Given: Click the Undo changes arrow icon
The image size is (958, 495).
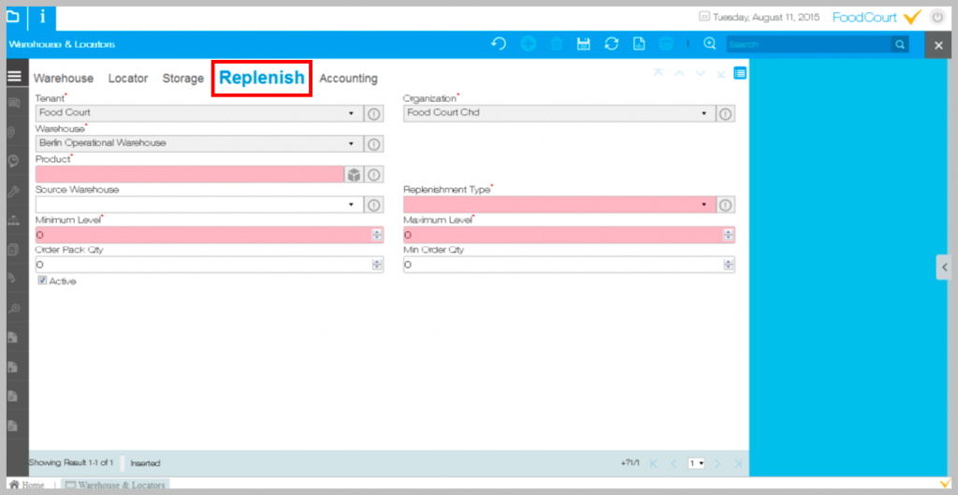Looking at the screenshot, I should [x=499, y=44].
